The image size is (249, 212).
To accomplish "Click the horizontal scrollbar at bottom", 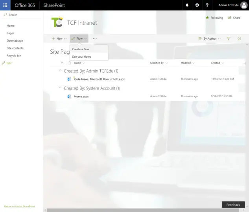I will click(143, 210).
